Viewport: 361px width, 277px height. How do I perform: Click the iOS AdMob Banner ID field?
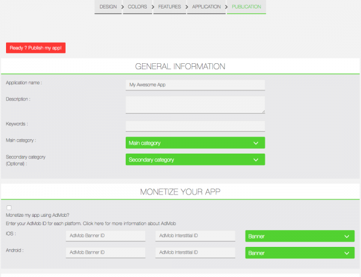[106, 236]
